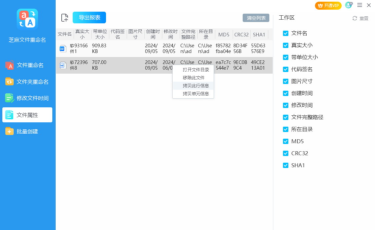This screenshot has height=230, width=375.
Task: Open the hamburger main menu
Action: (360, 5)
